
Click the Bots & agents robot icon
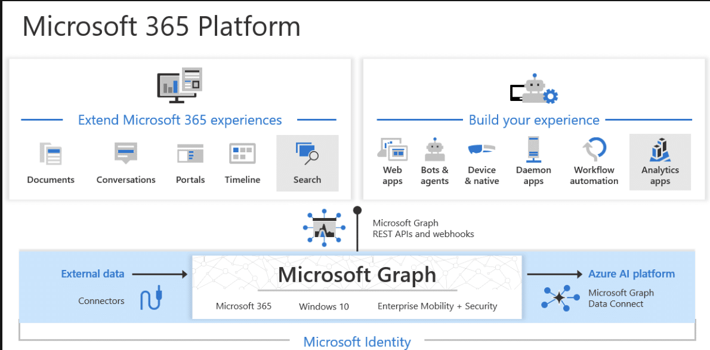point(435,149)
